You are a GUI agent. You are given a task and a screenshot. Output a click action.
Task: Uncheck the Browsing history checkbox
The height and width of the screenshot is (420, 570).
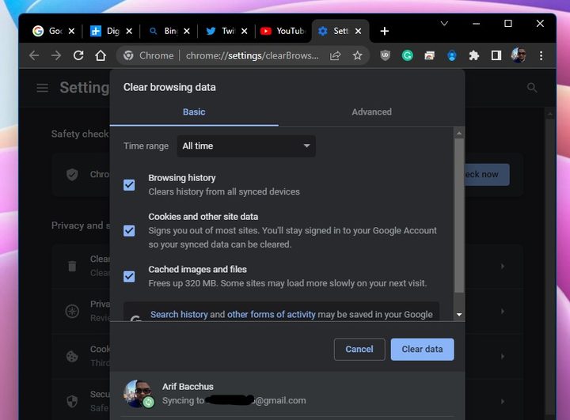pos(129,185)
